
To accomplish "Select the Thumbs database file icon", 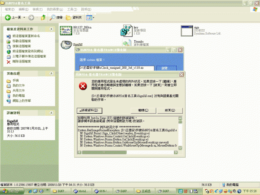I will click(127, 42).
